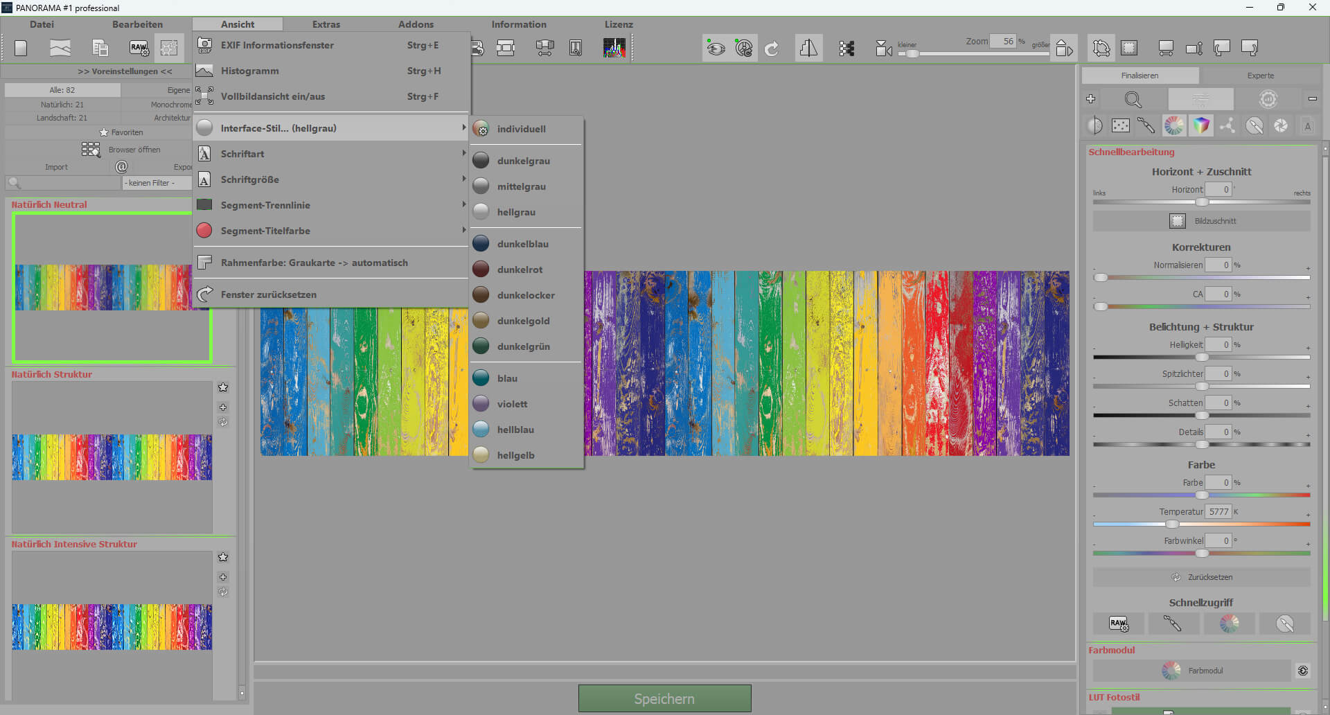Viewport: 1330px width, 715px height.
Task: Select the hellgrau interface style option
Action: coord(517,212)
